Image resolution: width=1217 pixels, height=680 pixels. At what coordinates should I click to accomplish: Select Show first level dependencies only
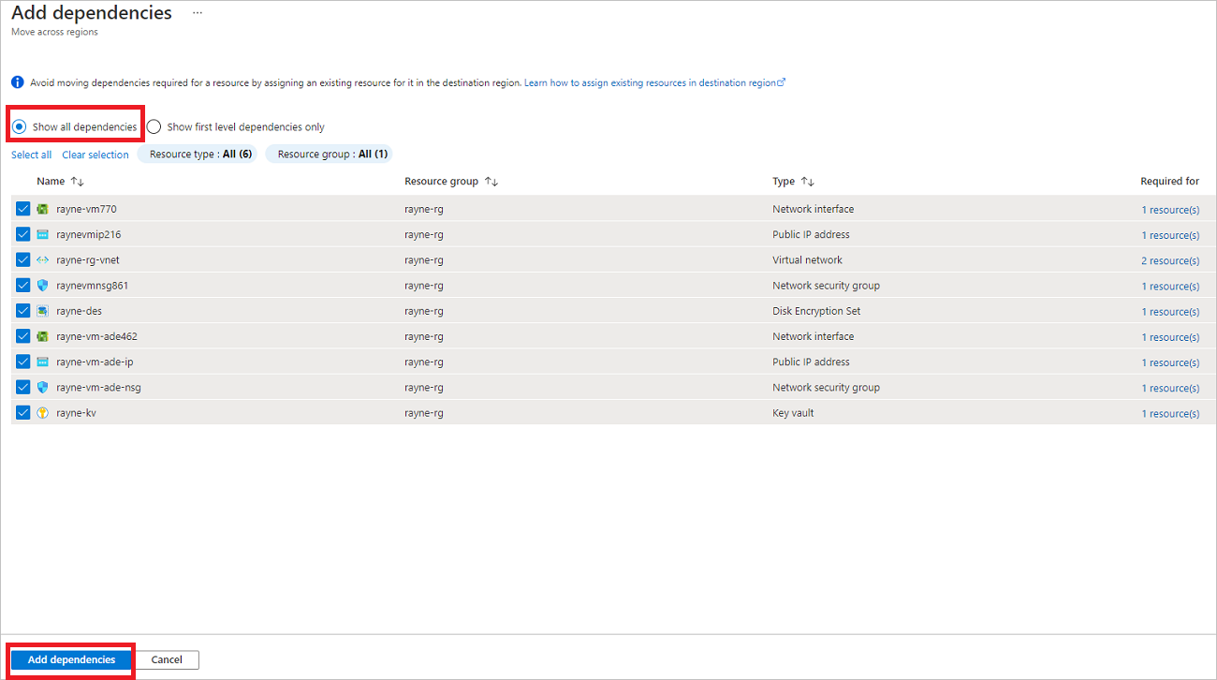pyautogui.click(x=154, y=126)
